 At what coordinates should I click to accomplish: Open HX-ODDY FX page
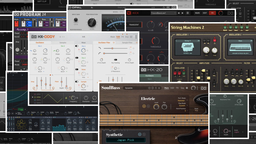coord(122,37)
